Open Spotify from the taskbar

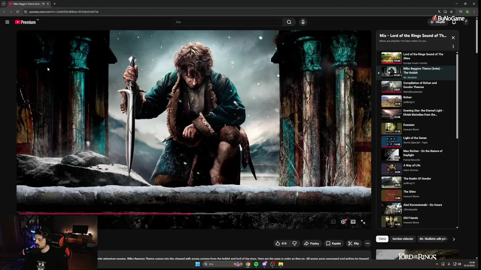tap(256, 264)
